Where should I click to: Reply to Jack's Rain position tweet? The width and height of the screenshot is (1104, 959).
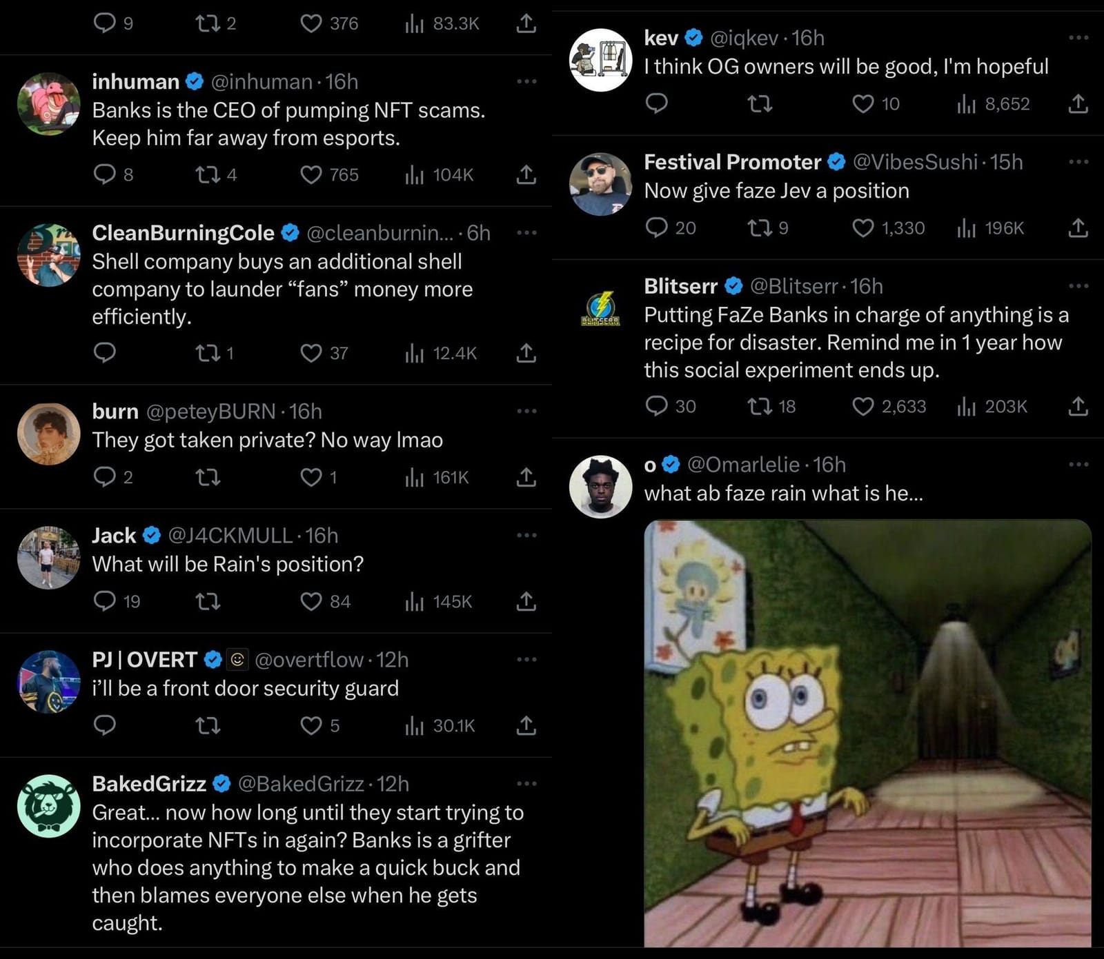coord(105,601)
